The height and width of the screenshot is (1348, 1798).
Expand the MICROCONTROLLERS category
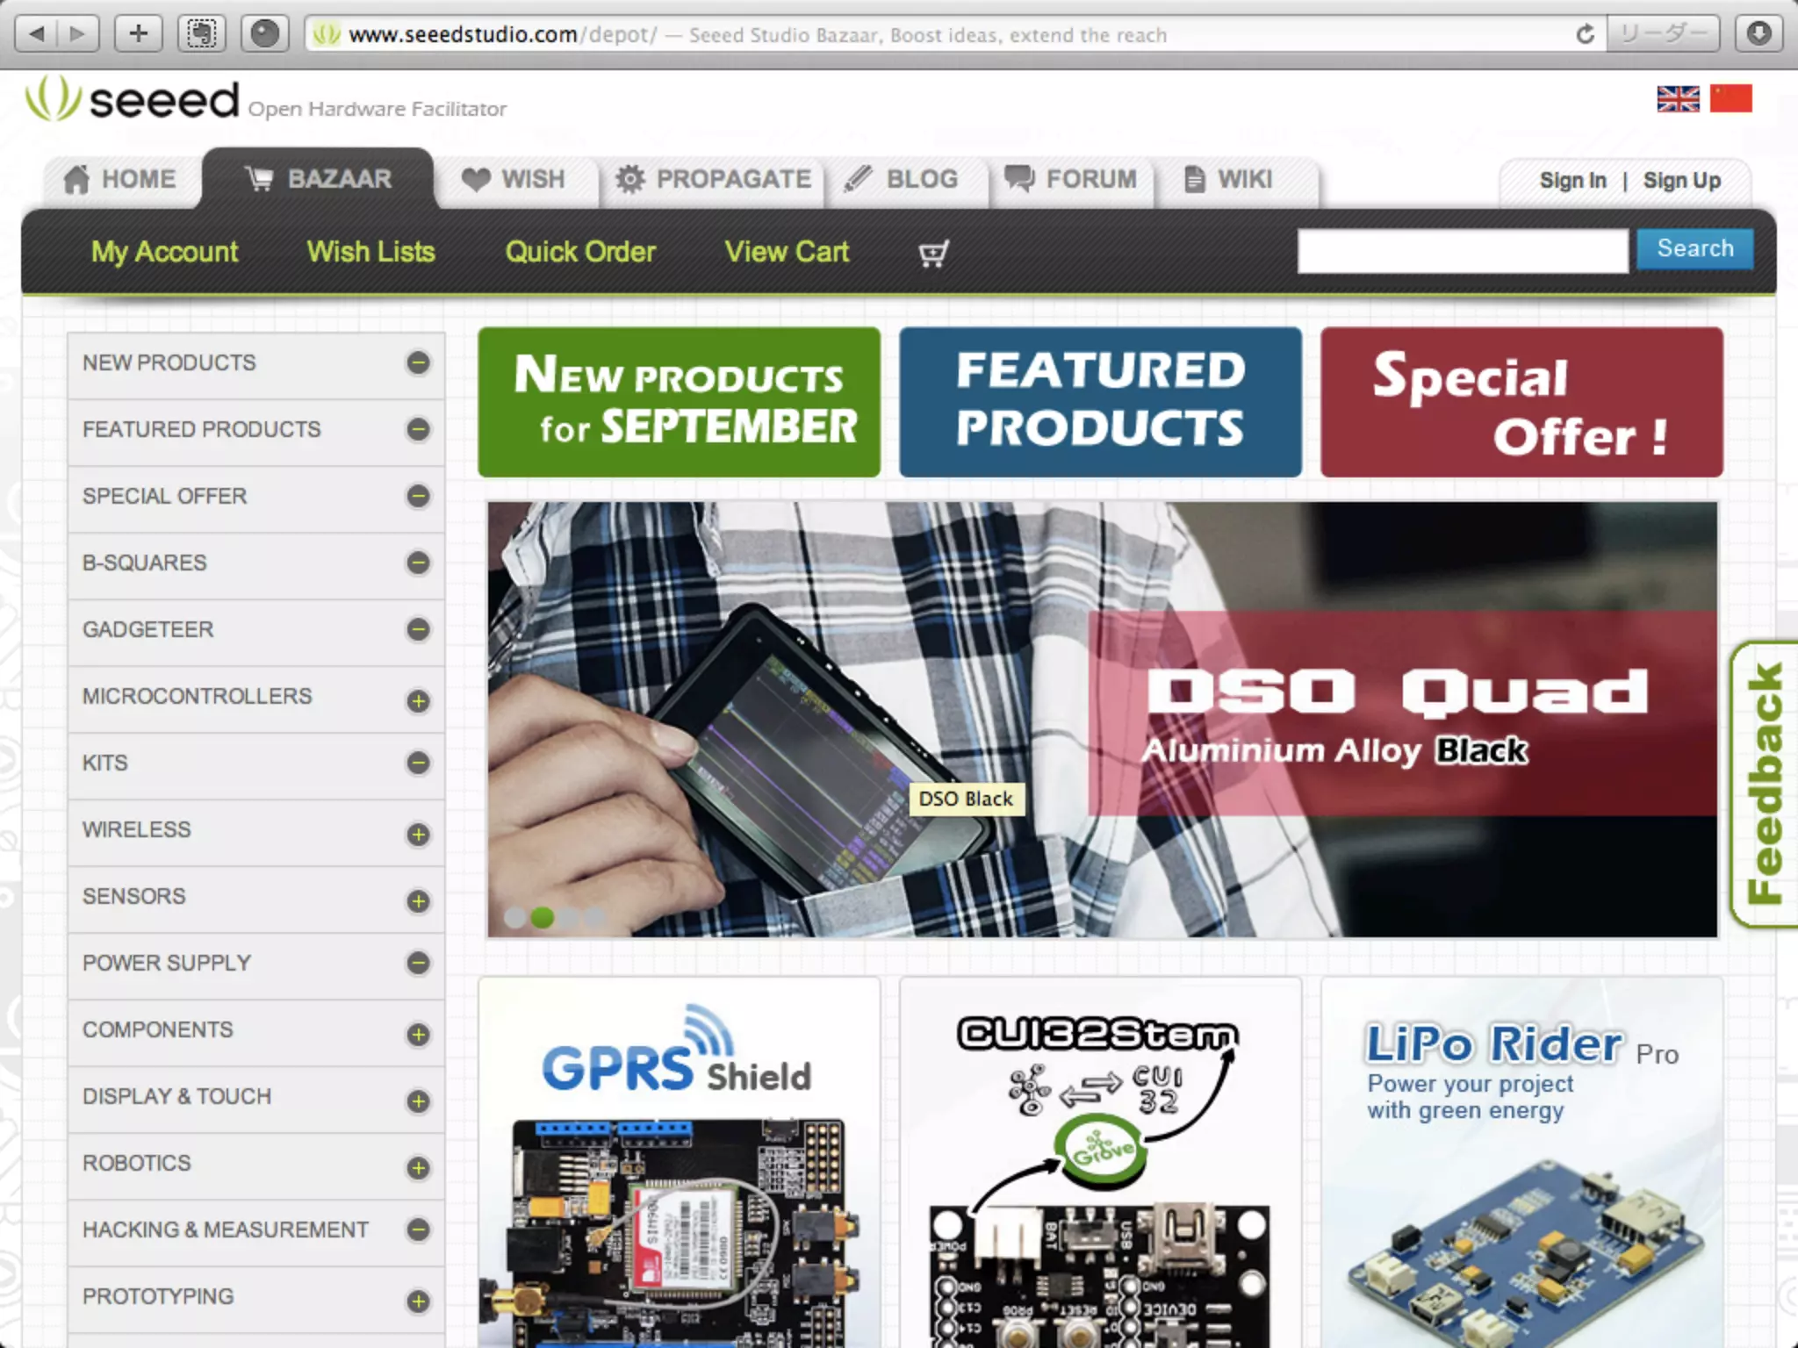coord(418,701)
